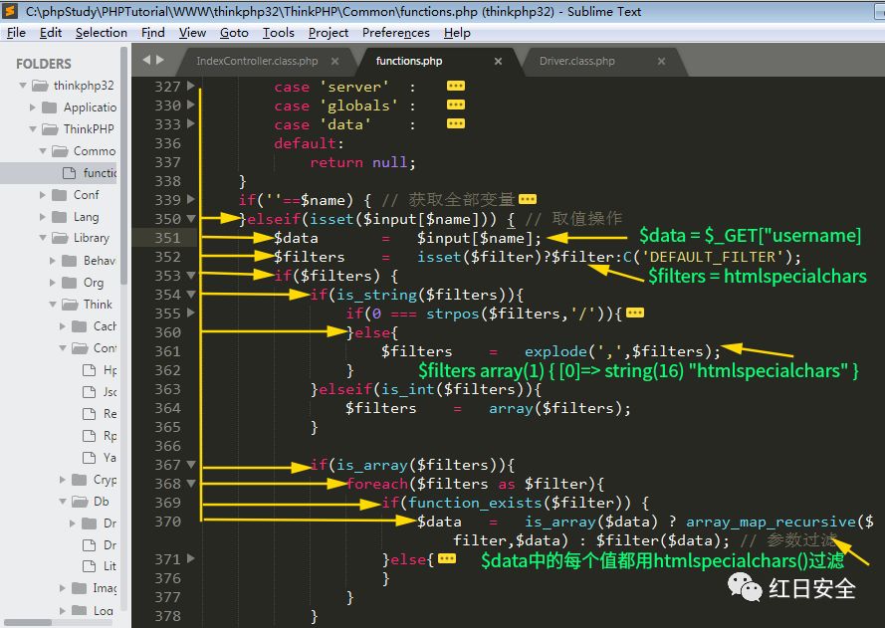Expand folded marker after case 'data'
This screenshot has width=885, height=628.
point(456,123)
